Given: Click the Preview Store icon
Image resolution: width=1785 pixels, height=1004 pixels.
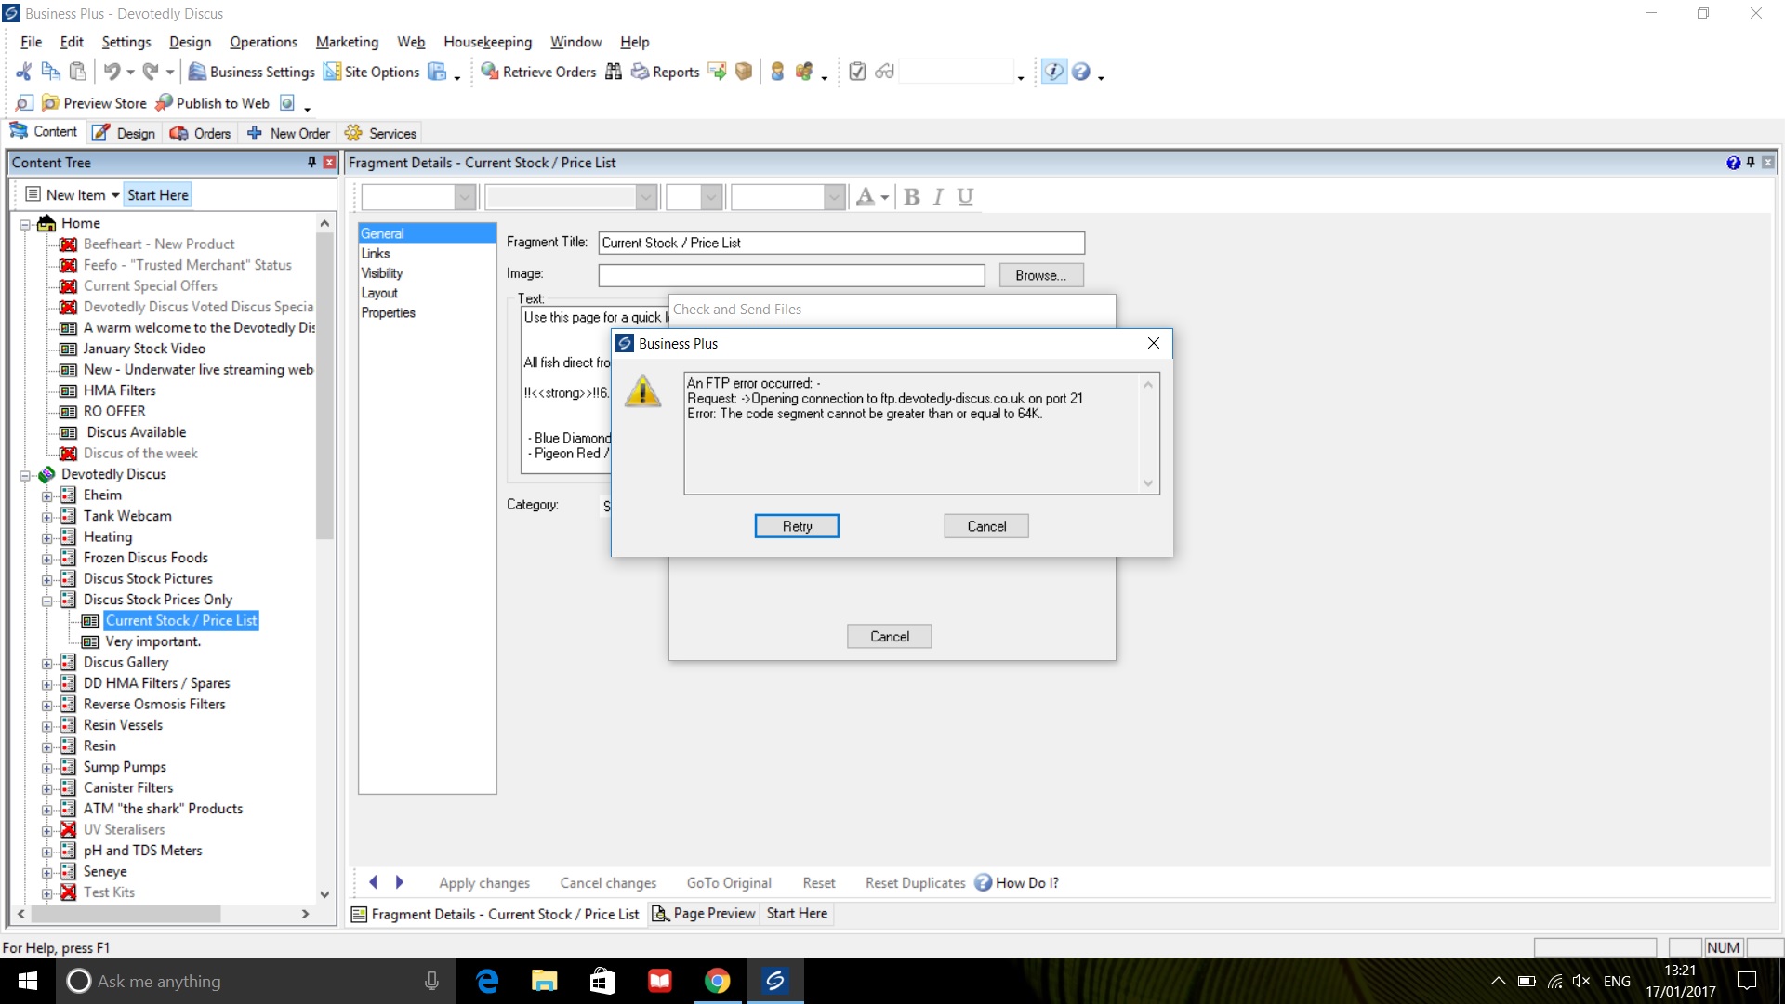Looking at the screenshot, I should 51,103.
